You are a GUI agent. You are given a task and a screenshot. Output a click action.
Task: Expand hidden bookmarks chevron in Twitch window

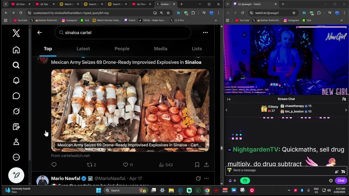341,20
